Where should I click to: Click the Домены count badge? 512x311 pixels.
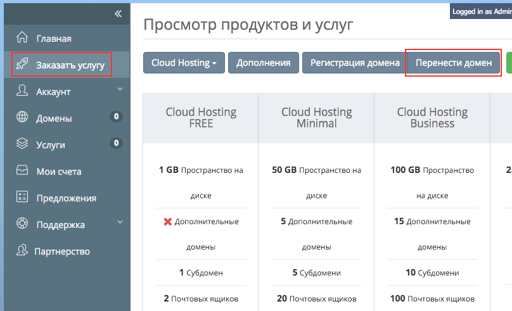pos(115,117)
